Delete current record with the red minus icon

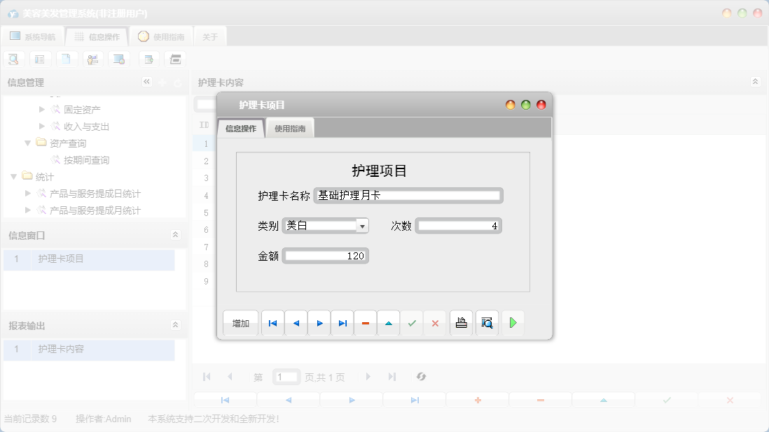point(365,322)
